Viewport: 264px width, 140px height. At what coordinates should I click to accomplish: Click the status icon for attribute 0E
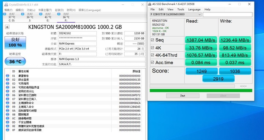[x=8, y=126]
